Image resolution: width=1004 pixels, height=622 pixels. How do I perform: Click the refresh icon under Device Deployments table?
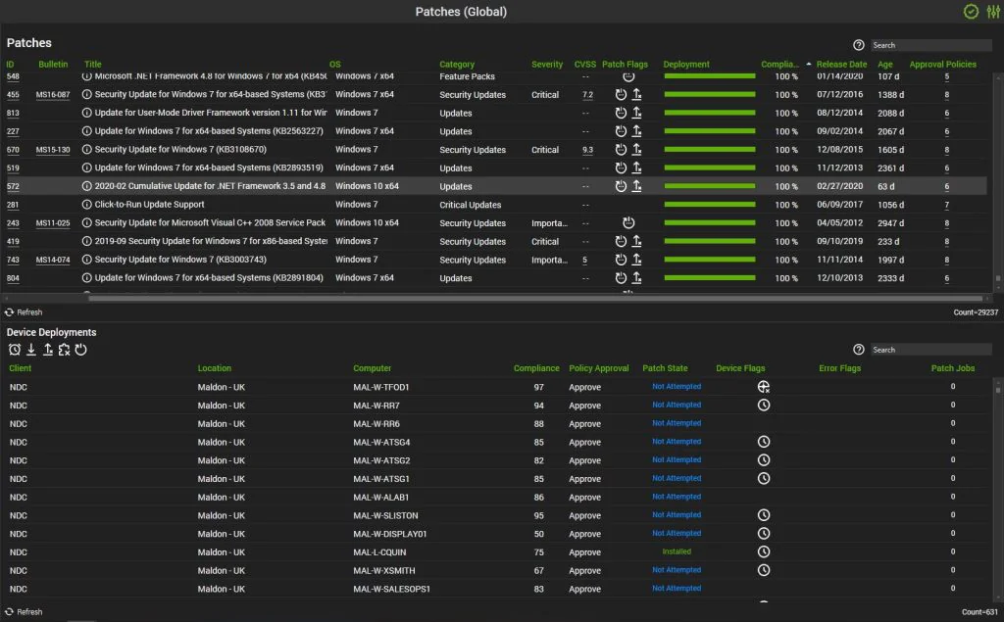[9, 612]
